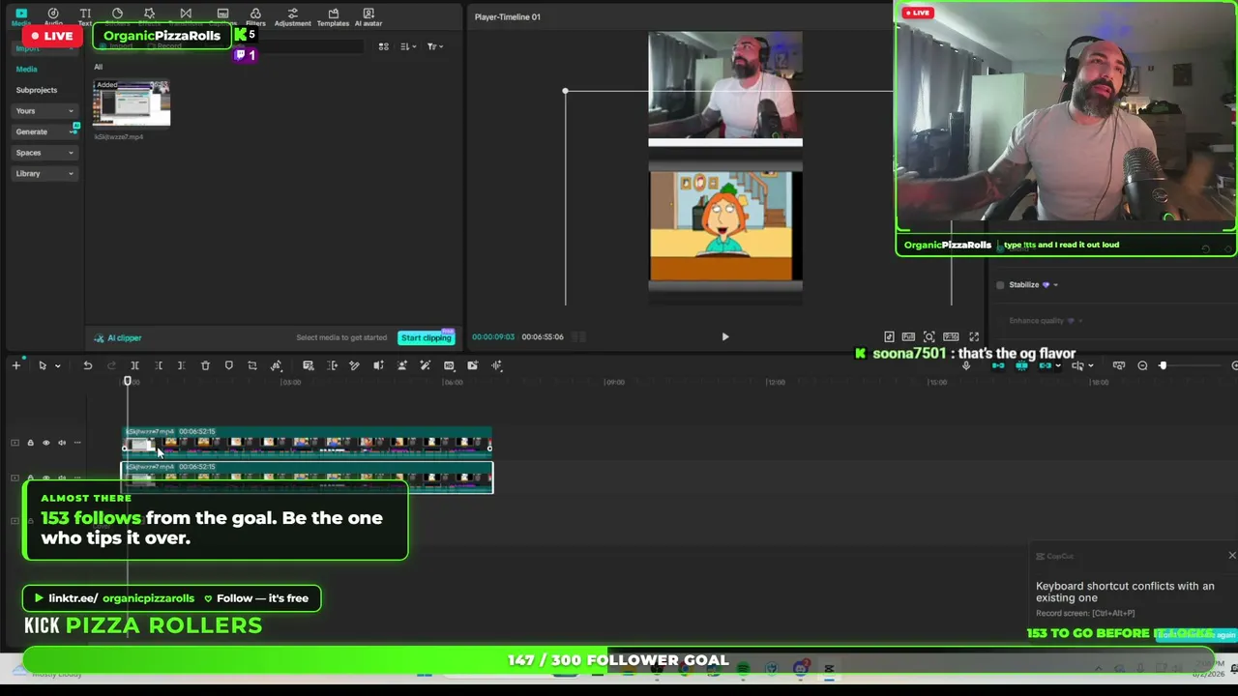1238x696 pixels.
Task: Click the auto-enhance magic wand tool
Action: click(426, 365)
